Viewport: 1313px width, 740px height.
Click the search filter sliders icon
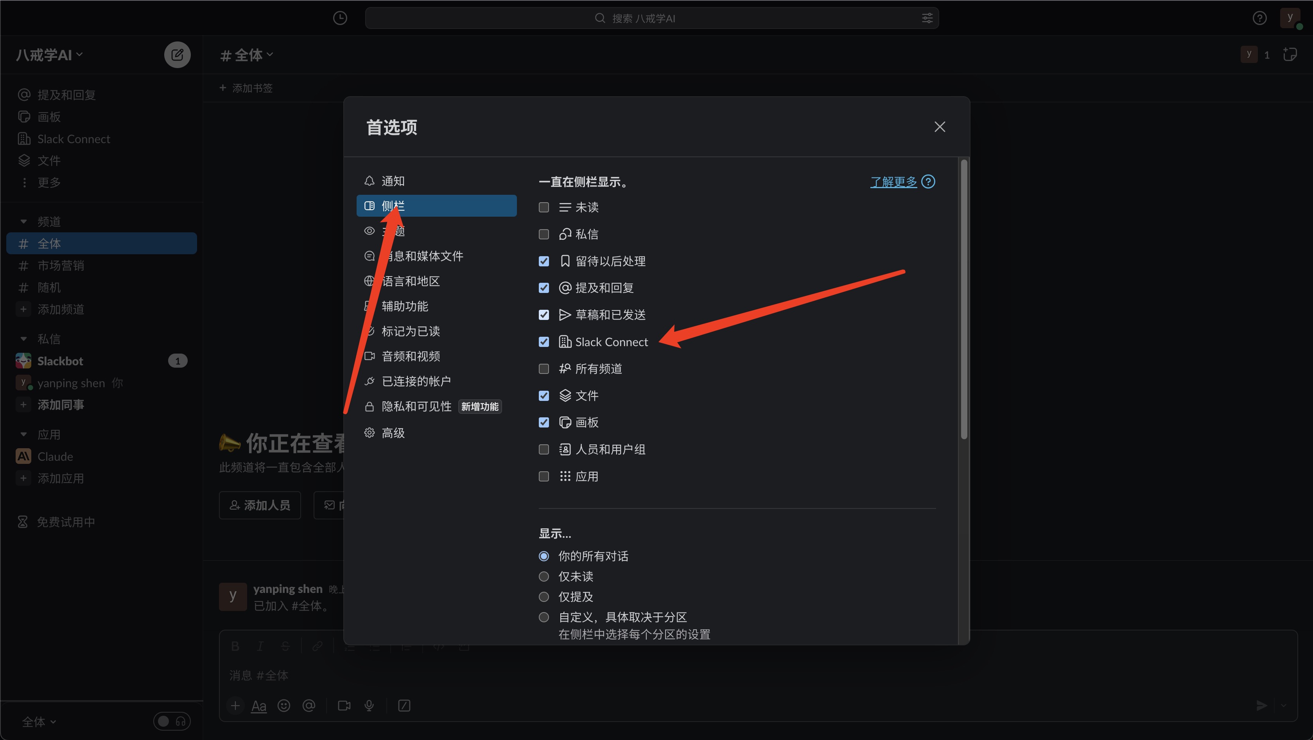click(927, 18)
